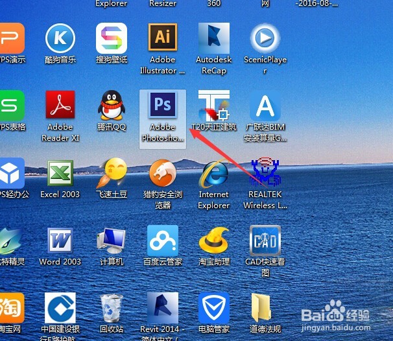Click the 飞速土豆 icon
Viewport: 393px width, 341px height.
click(x=112, y=173)
